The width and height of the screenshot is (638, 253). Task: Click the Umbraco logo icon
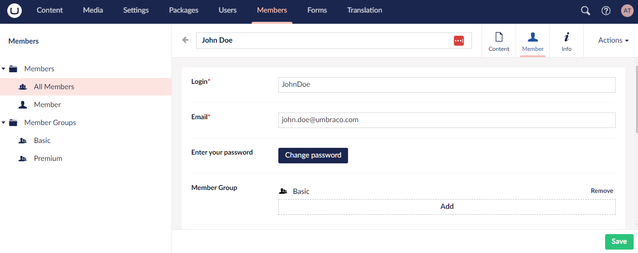tap(15, 11)
